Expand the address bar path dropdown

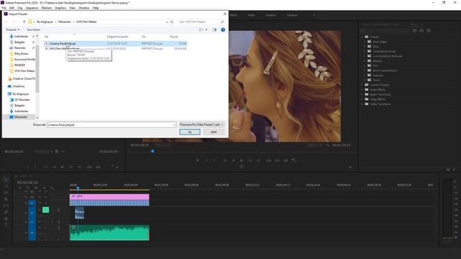coord(167,22)
